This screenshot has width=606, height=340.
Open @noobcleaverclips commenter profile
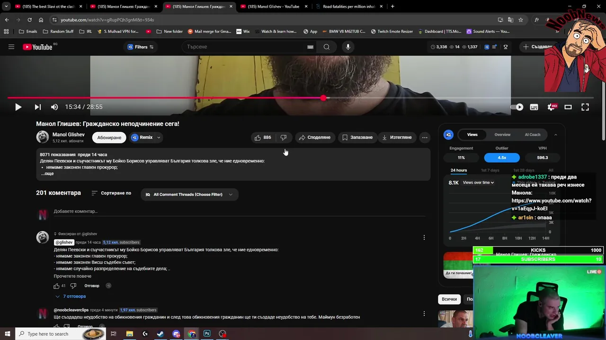coord(71,310)
